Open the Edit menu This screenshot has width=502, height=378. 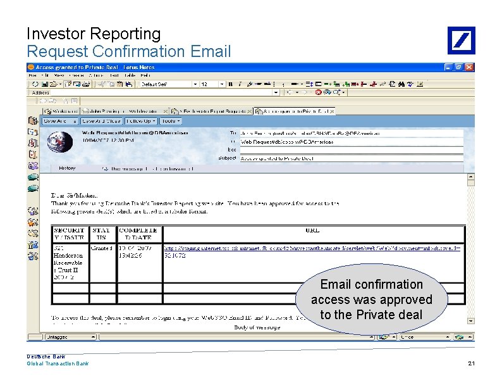click(x=45, y=75)
